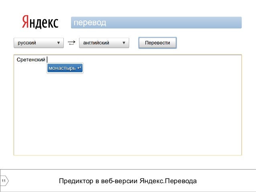The image size is (256, 192).
Task: Accept the монастырь suggestion
Action: 65,68
